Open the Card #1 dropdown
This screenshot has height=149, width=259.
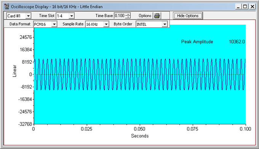29,16
